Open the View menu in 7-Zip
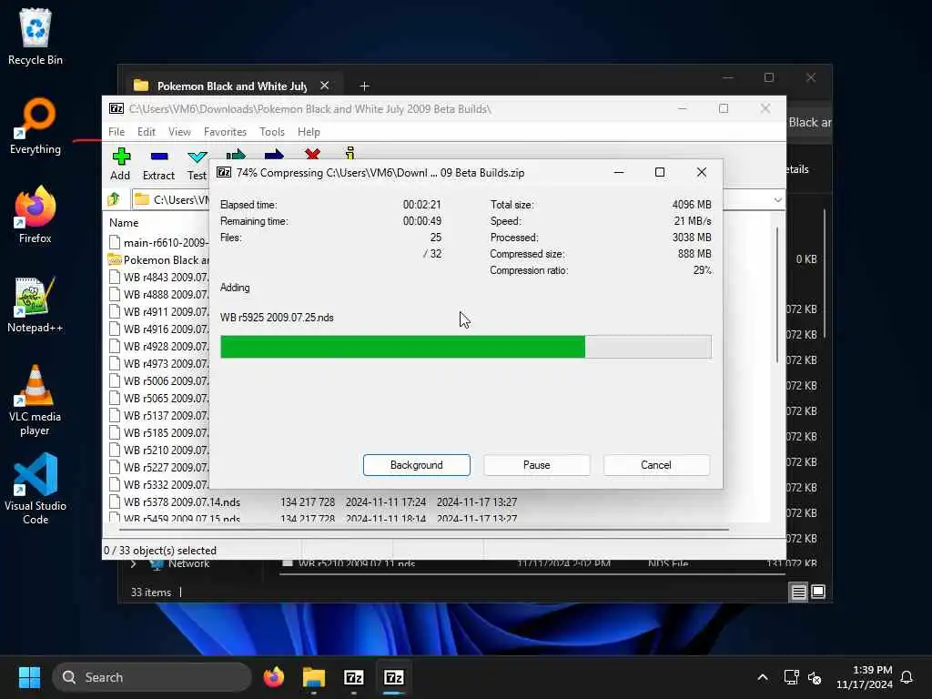The image size is (932, 699). [x=179, y=132]
